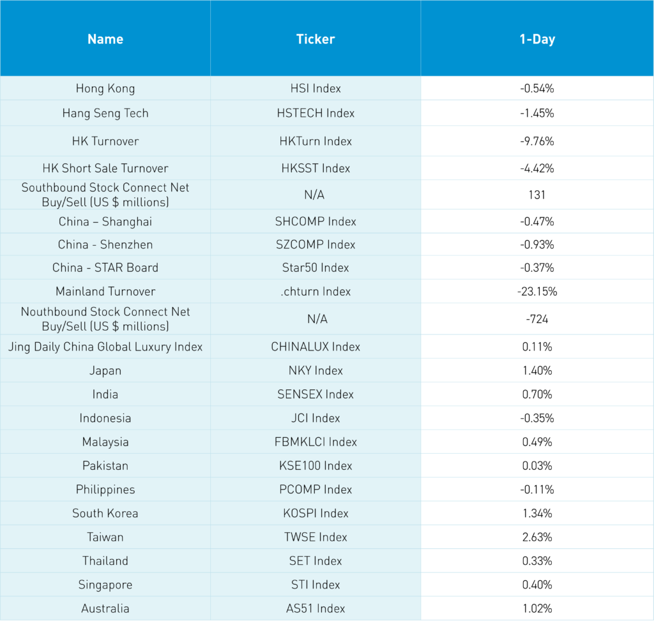Click the 1-Day column header
The height and width of the screenshot is (623, 654).
(536, 39)
